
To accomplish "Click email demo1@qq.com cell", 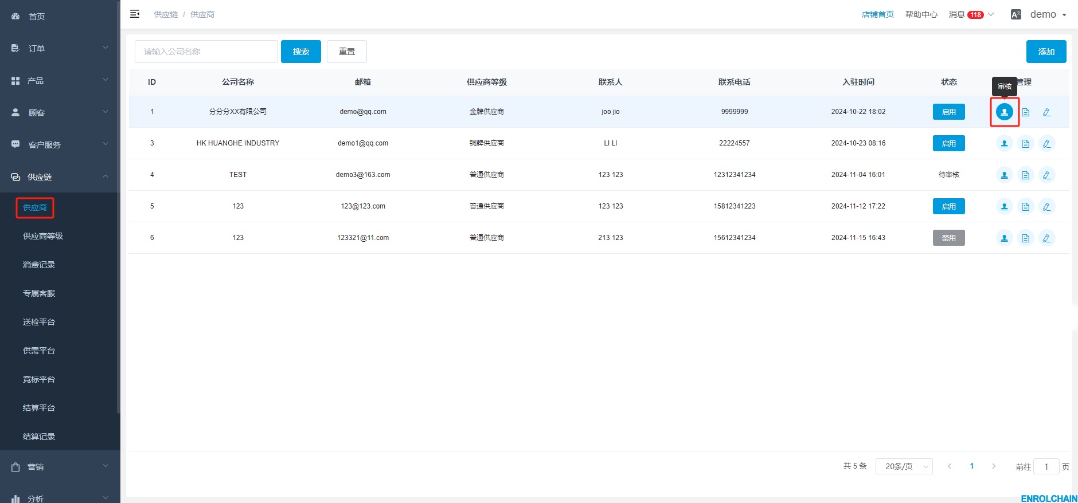I will tap(362, 143).
